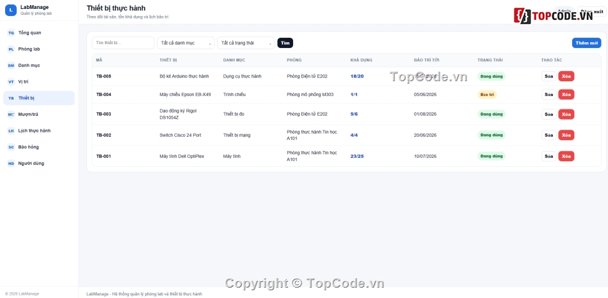Click the TQ icon beside Tổng quan
The height and width of the screenshot is (298, 608).
pyautogui.click(x=12, y=33)
